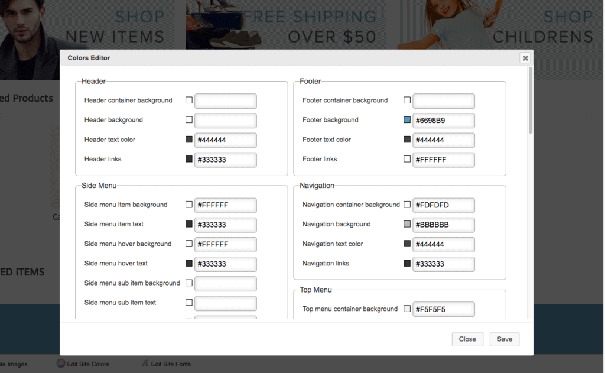This screenshot has height=373, width=605.
Task: Open Footer container background swatch
Action: [x=406, y=100]
